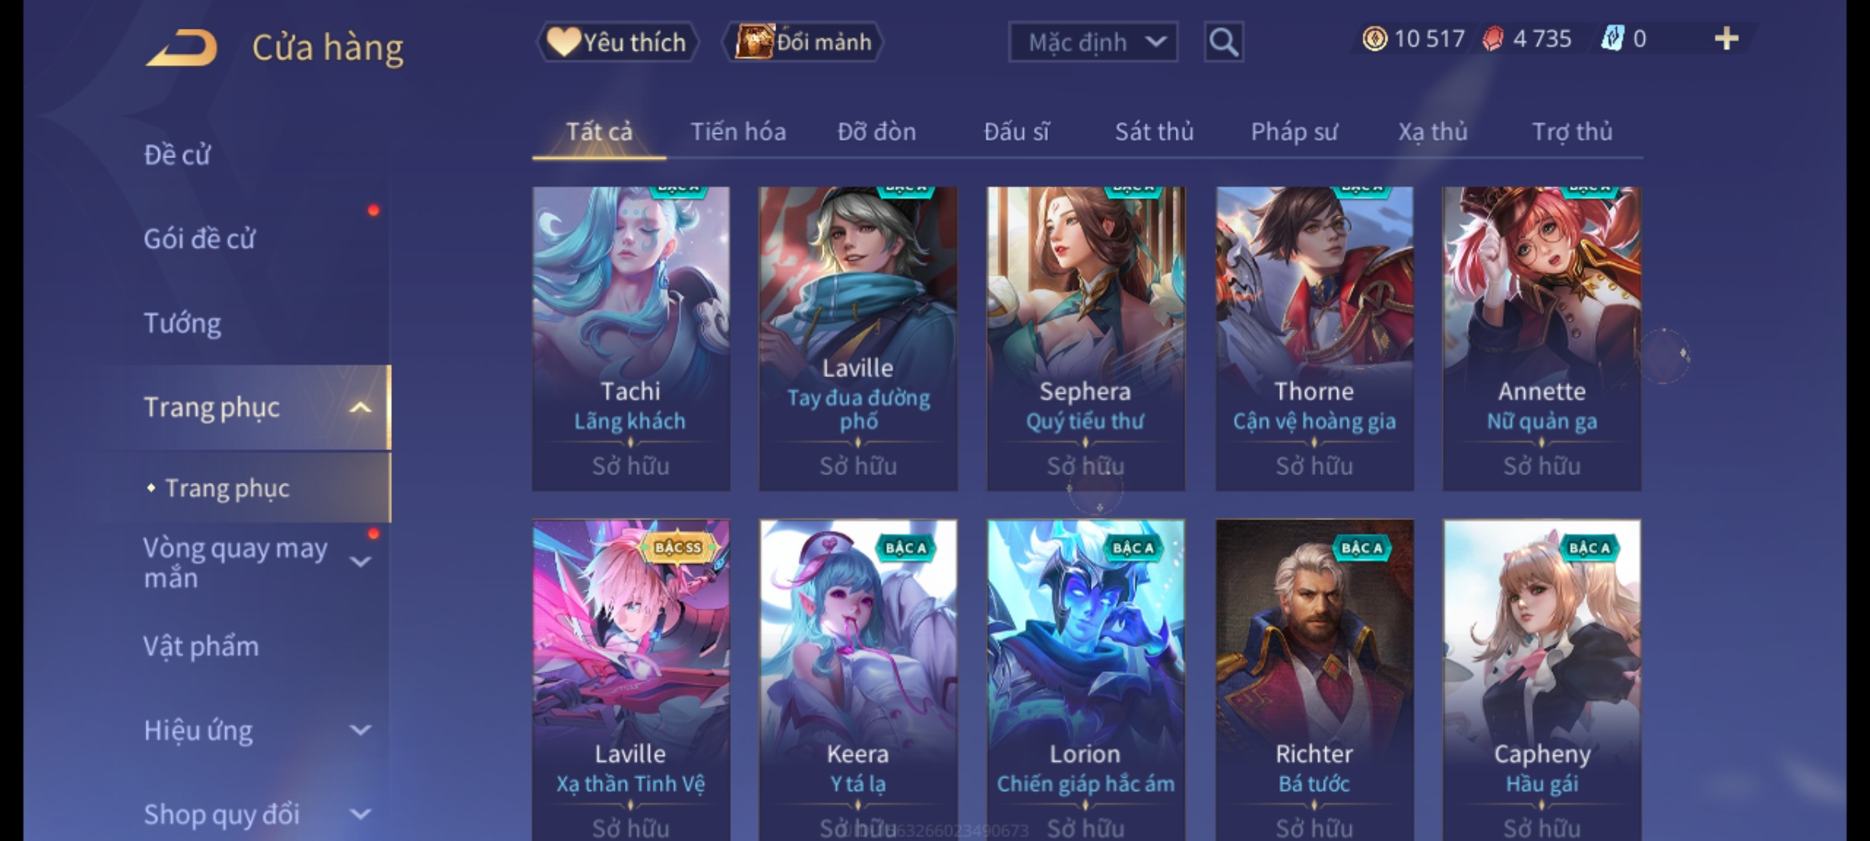Screen dimensions: 1870x841
Task: Expand the Shop quy đổi section
Action: 360,815
